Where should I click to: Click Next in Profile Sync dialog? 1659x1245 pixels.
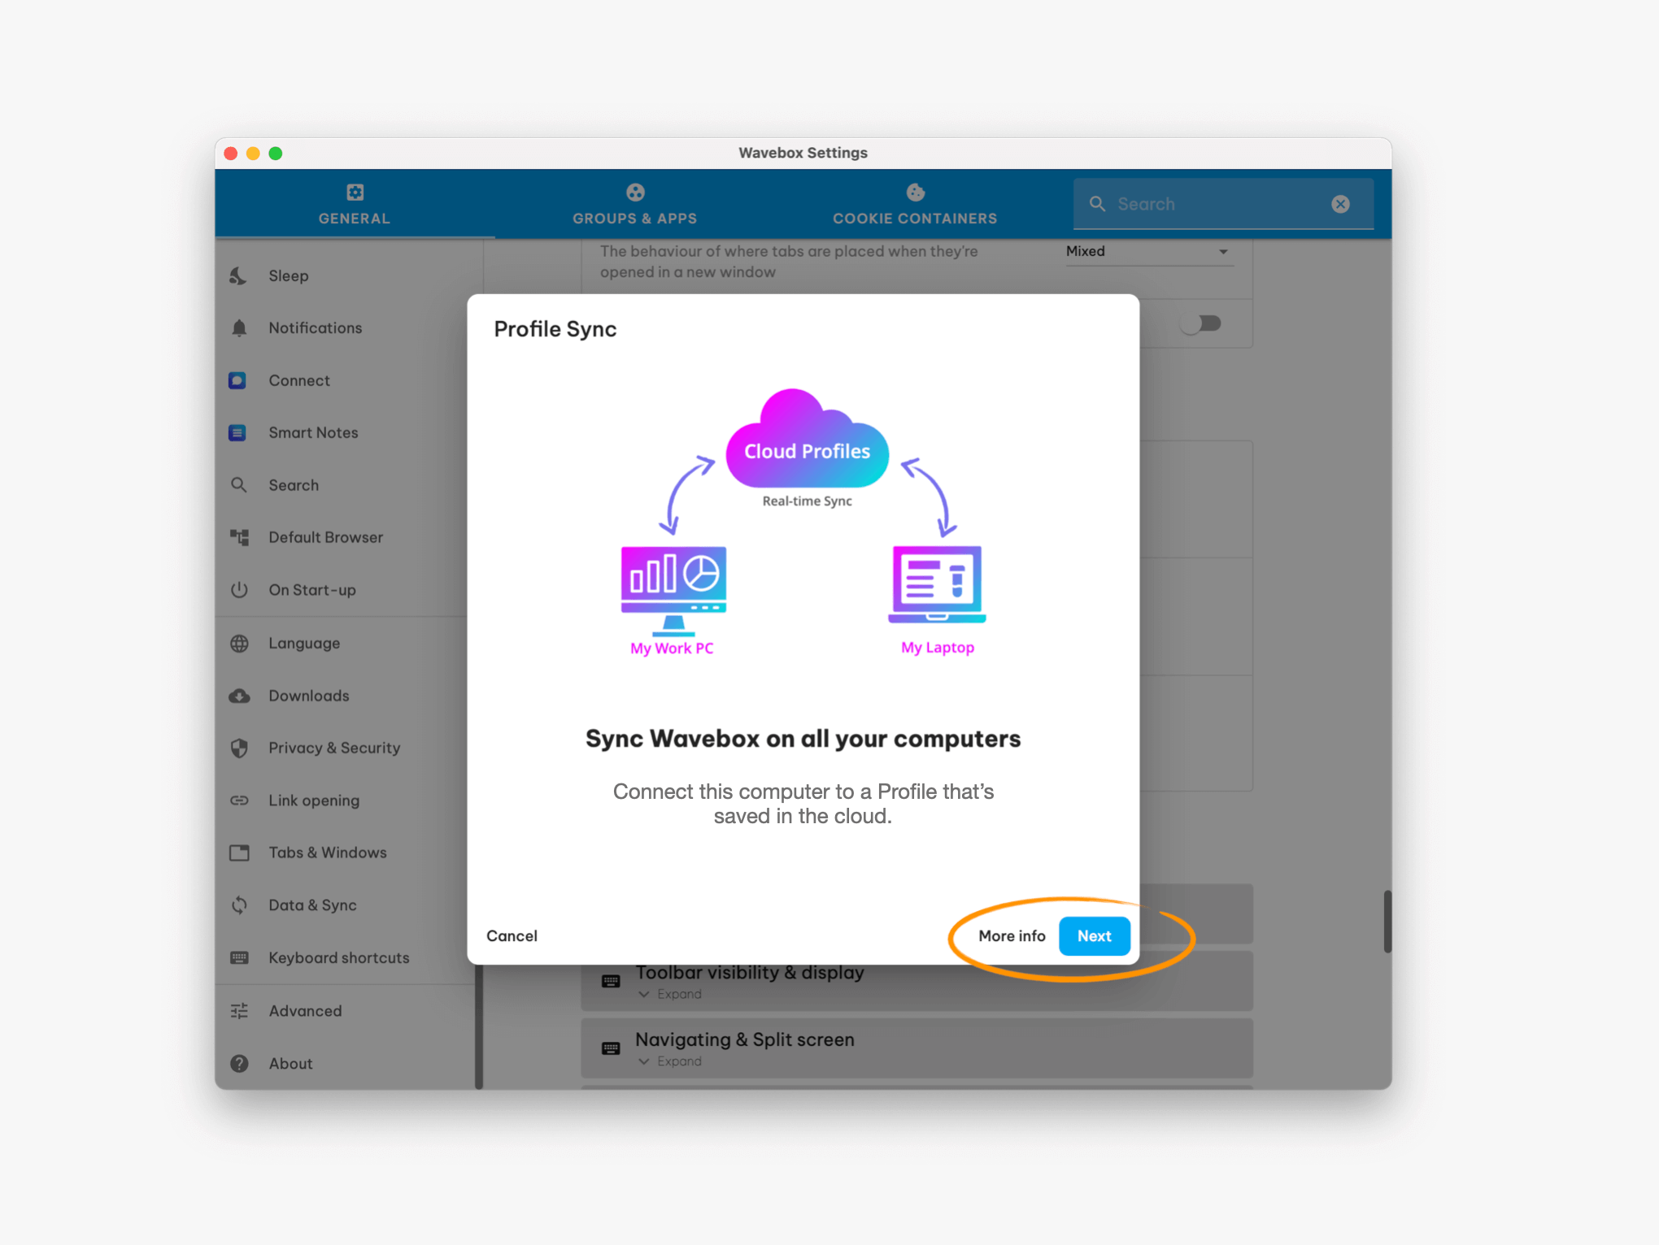pos(1094,936)
